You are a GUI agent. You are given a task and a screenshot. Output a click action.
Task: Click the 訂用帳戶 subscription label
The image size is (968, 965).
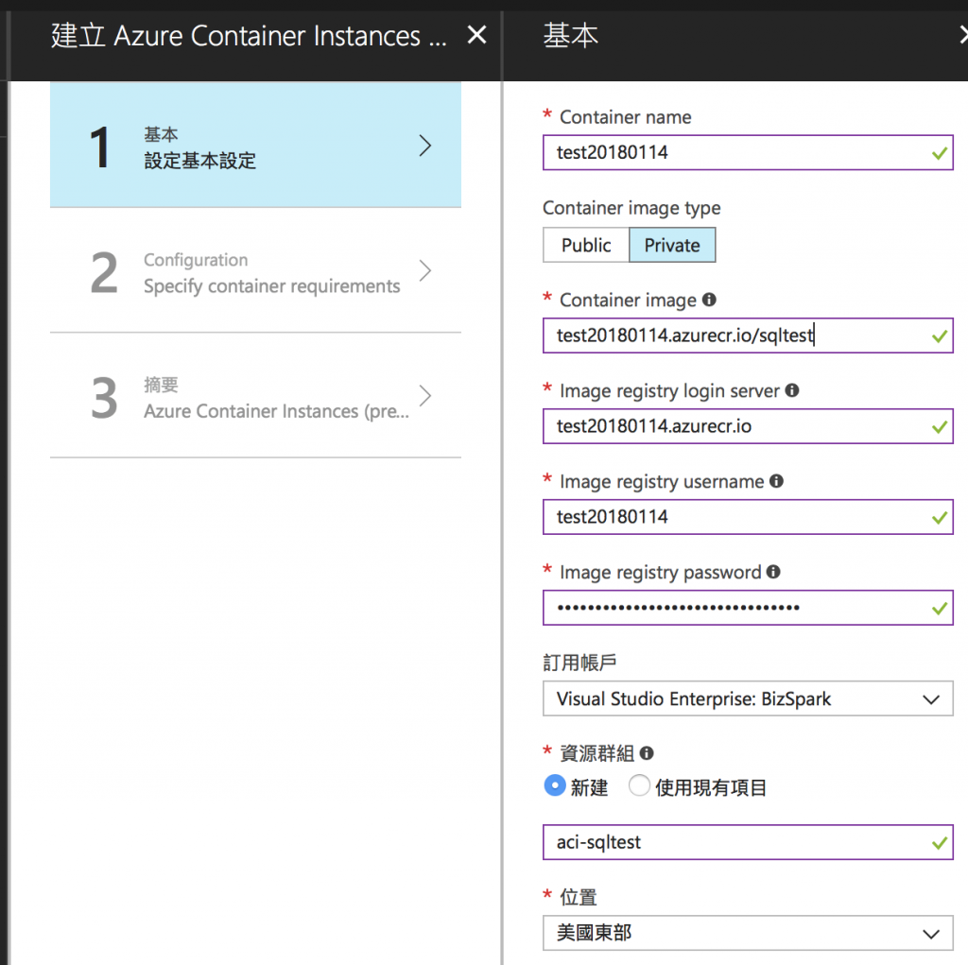(x=579, y=663)
